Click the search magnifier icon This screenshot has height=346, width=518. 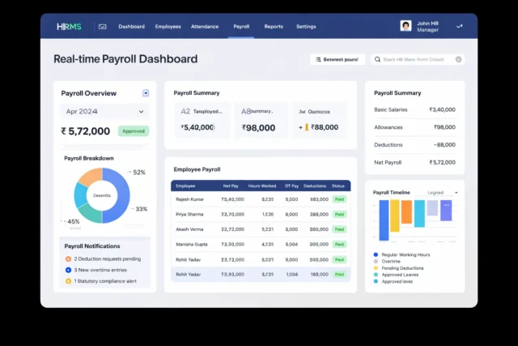[377, 59]
